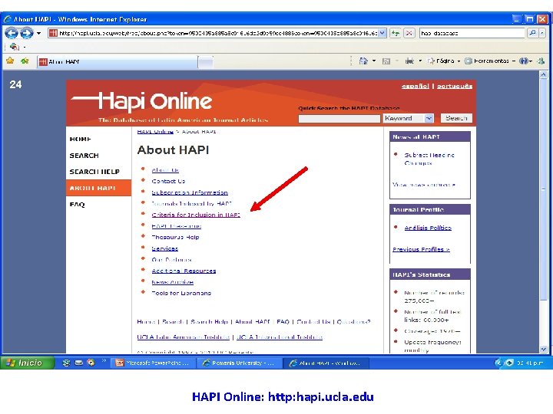The height and width of the screenshot is (414, 553).
Task: Open the About Us link
Action: [x=165, y=170]
